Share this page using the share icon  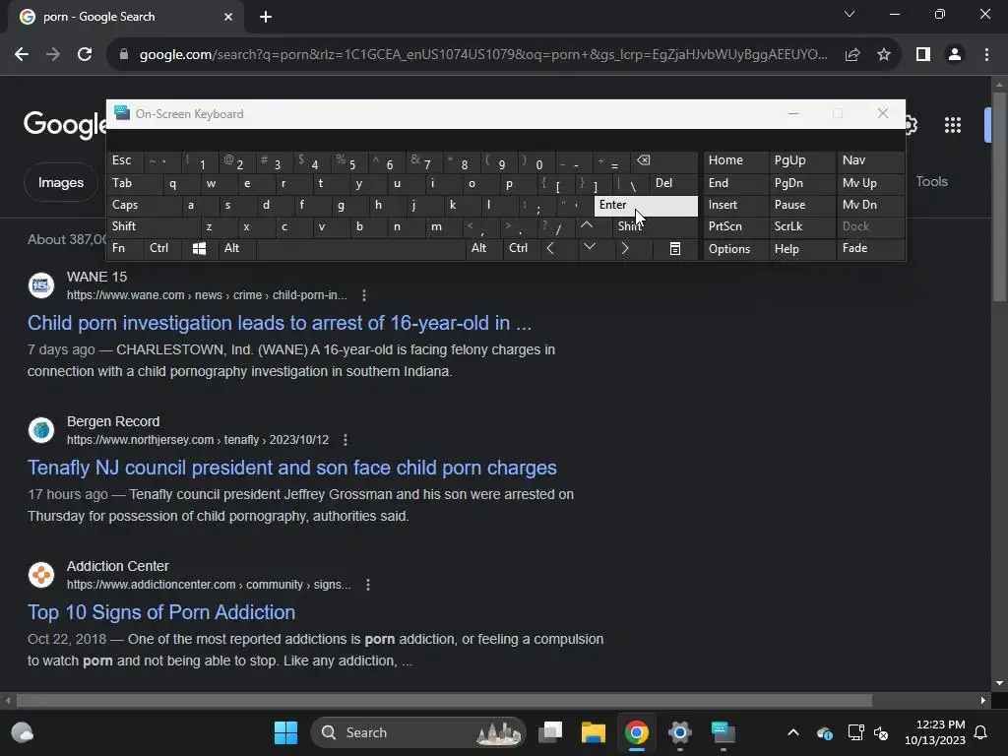click(x=852, y=55)
